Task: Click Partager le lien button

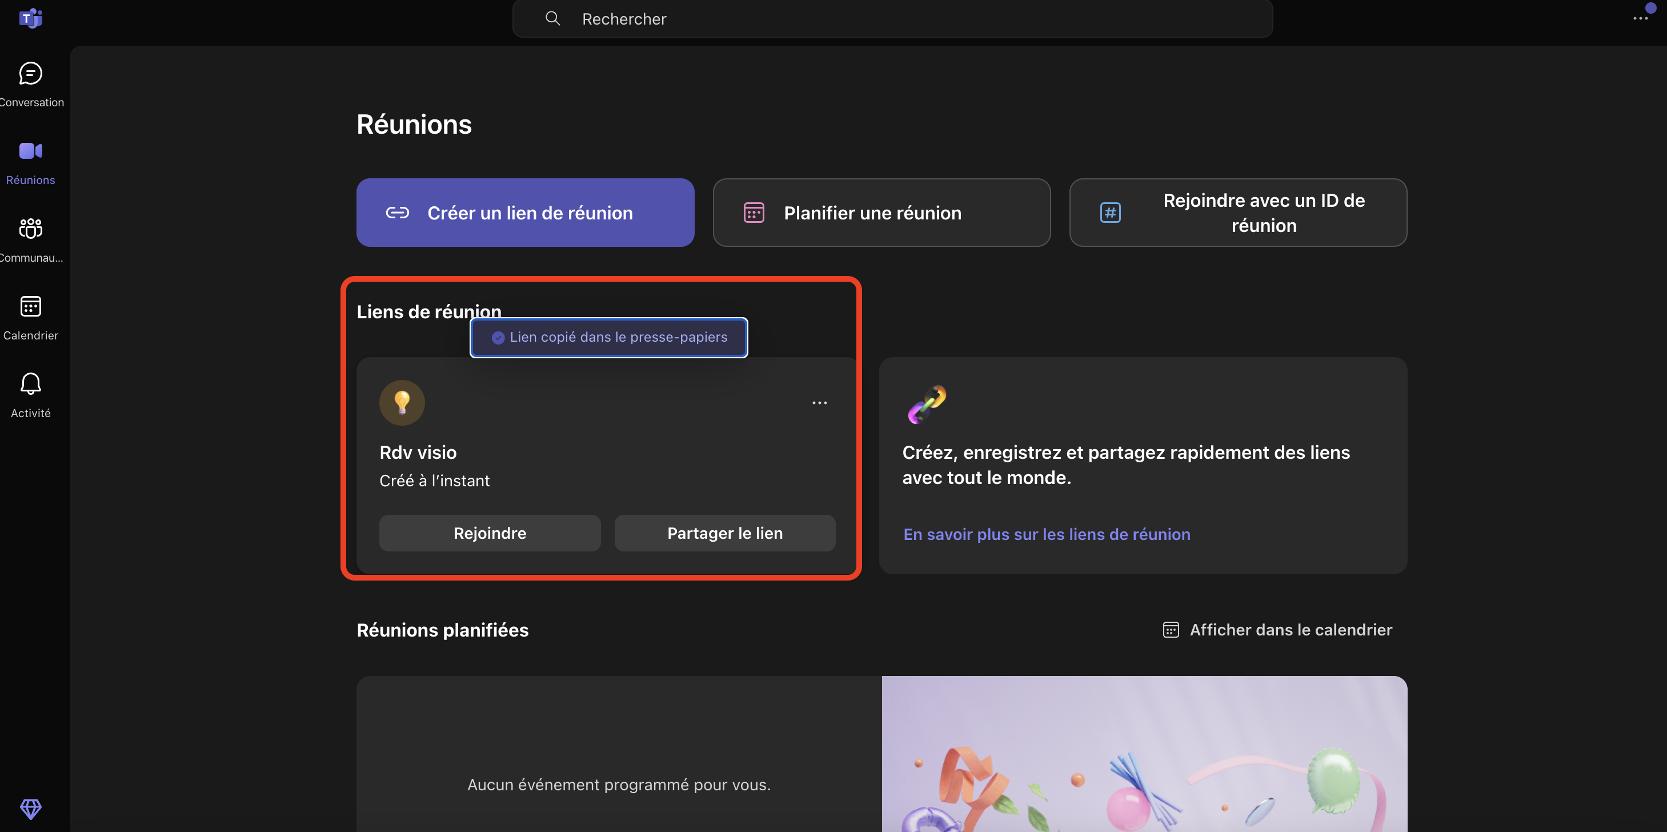Action: tap(724, 533)
